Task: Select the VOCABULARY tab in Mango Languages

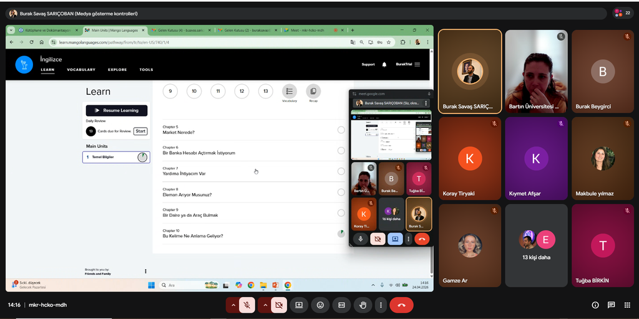Action: pos(81,70)
